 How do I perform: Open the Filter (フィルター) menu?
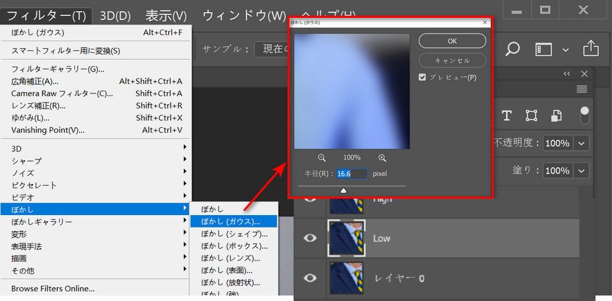point(46,16)
